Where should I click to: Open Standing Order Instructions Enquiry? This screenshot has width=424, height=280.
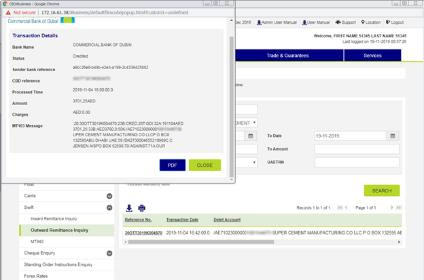coord(58,264)
